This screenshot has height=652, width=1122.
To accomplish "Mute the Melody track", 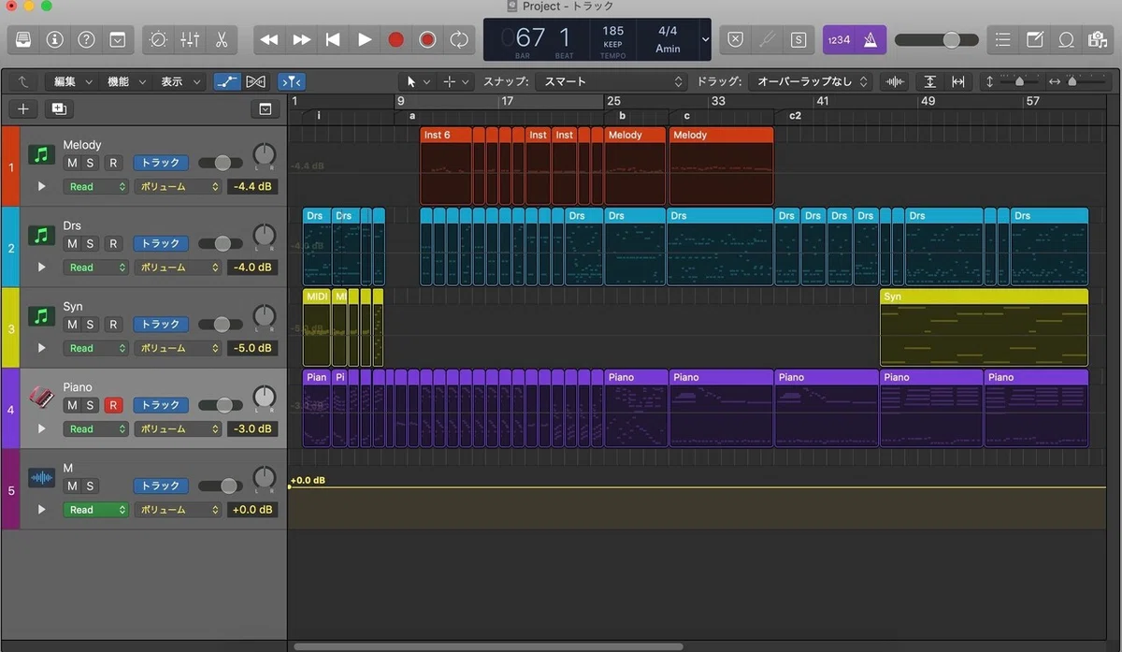I will (72, 163).
